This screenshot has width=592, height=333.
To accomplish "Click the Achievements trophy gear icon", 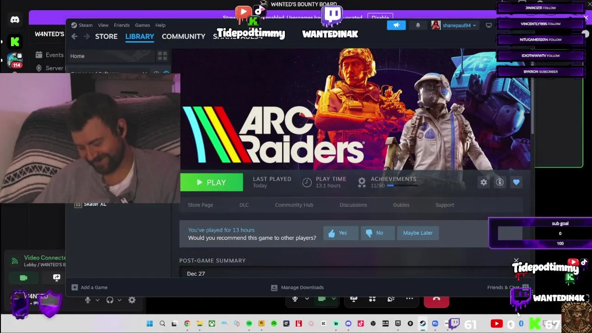I will click(x=362, y=182).
